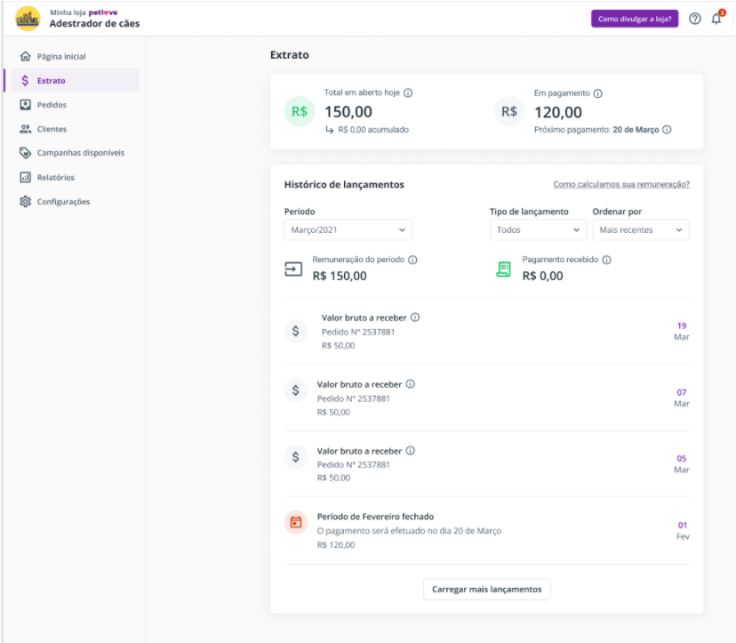736x643 pixels.
Task: Click the store logo in the header
Action: (28, 18)
